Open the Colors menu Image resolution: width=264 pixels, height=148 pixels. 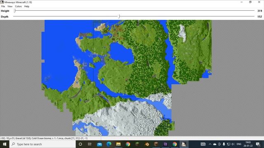point(18,7)
